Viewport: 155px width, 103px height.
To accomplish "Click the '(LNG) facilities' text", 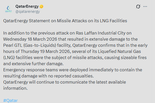I will [18, 57].
